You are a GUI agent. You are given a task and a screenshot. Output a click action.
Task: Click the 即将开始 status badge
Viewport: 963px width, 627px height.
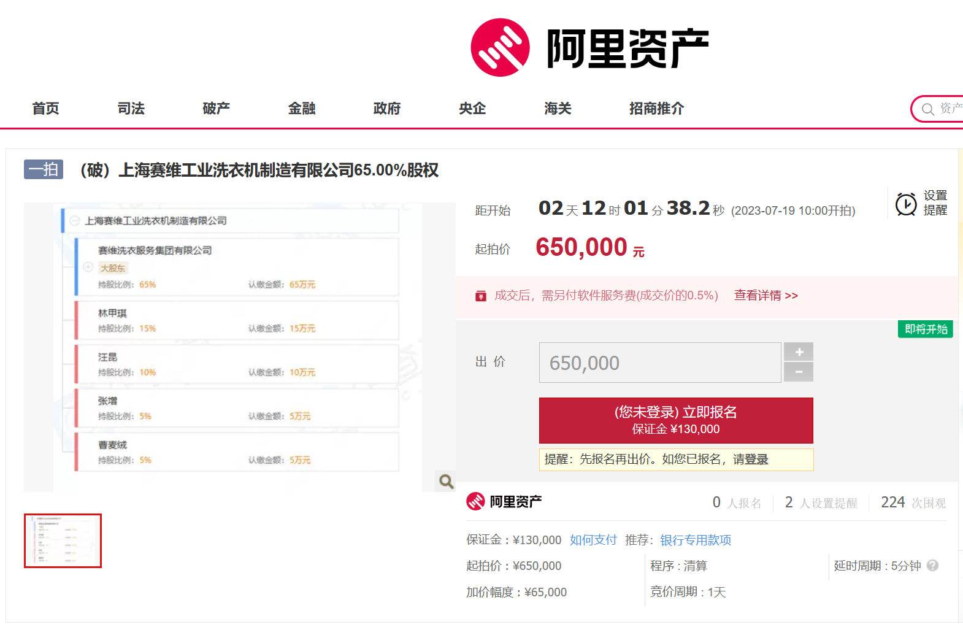point(926,329)
